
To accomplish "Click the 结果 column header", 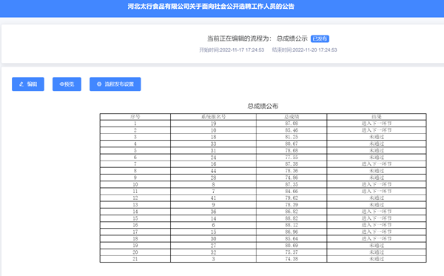I will click(377, 117).
